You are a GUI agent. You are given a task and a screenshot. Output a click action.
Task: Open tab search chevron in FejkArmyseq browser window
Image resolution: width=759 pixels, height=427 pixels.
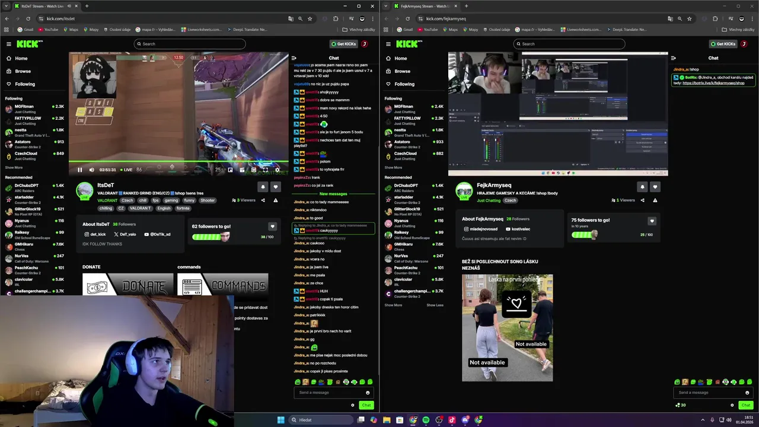385,6
